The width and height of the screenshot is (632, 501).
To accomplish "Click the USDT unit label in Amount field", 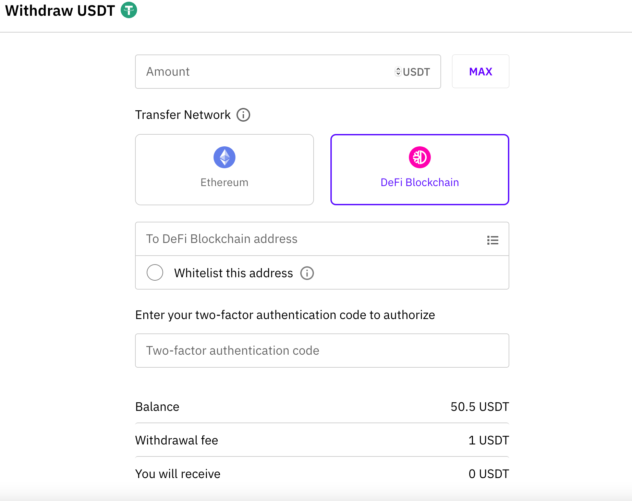I will pyautogui.click(x=416, y=72).
